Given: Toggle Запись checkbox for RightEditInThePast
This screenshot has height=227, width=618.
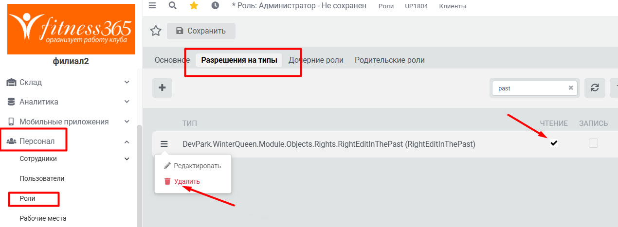Looking at the screenshot, I should click(x=593, y=143).
